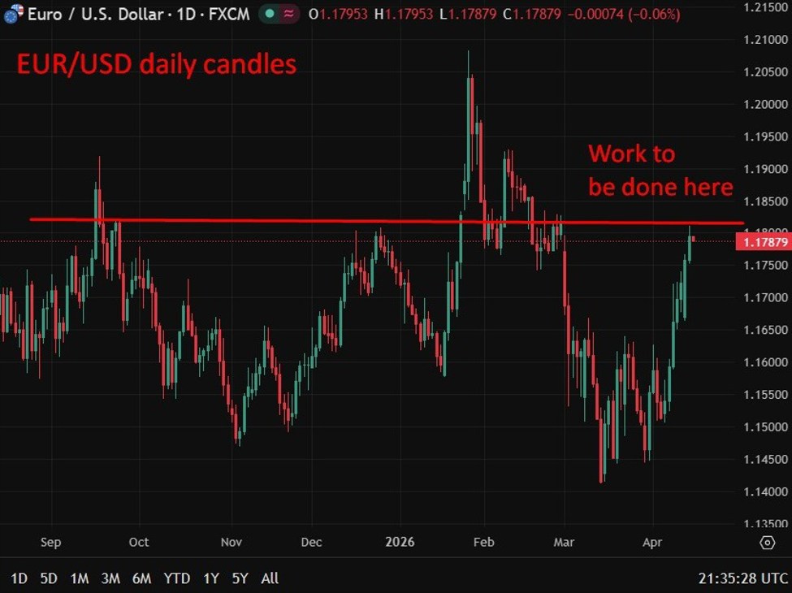Switch chart range to 3M

[110, 578]
